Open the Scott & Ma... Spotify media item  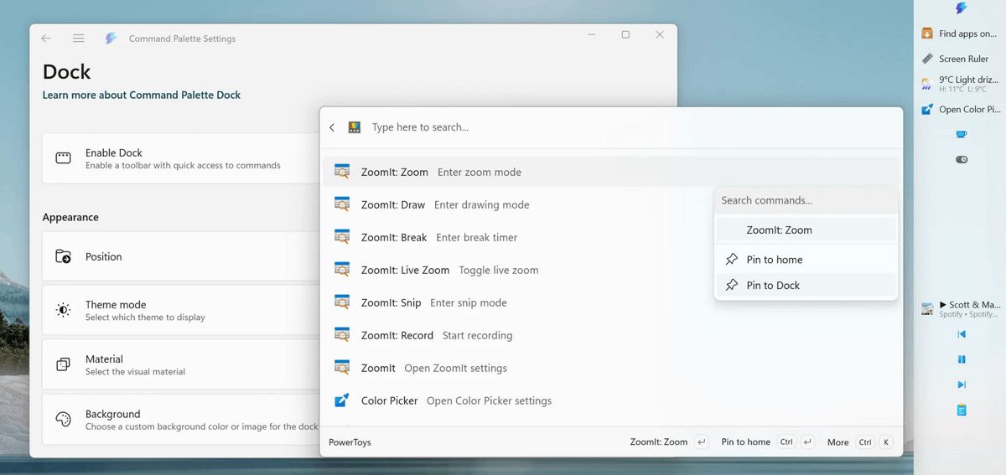960,309
